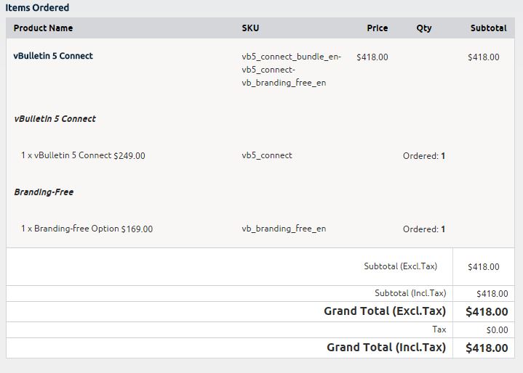Click the Qty column header
This screenshot has width=523, height=373.
[423, 28]
